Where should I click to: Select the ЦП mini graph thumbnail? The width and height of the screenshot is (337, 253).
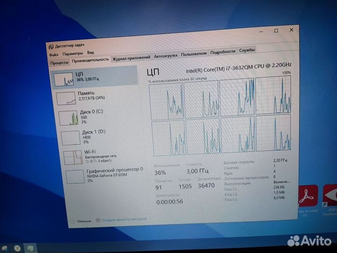click(x=64, y=80)
